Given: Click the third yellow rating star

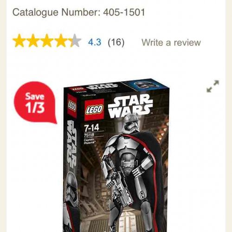Looking at the screenshot, I should tap(47, 40).
